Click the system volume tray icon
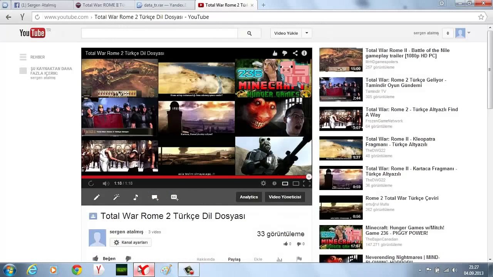The image size is (493, 277). click(x=454, y=270)
